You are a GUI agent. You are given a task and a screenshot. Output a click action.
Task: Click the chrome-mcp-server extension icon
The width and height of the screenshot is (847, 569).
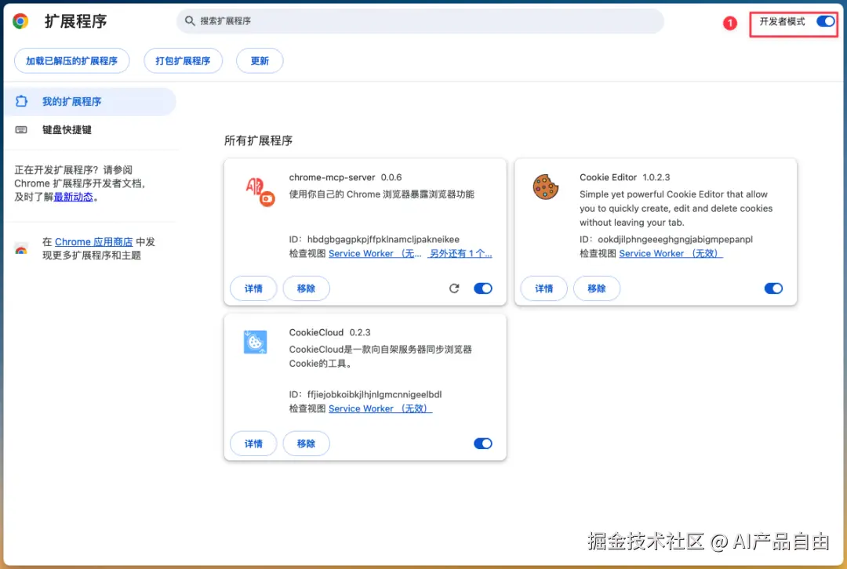click(x=260, y=192)
